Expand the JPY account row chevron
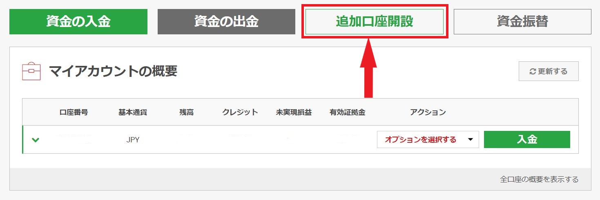This screenshot has height=200, width=600. click(x=36, y=140)
